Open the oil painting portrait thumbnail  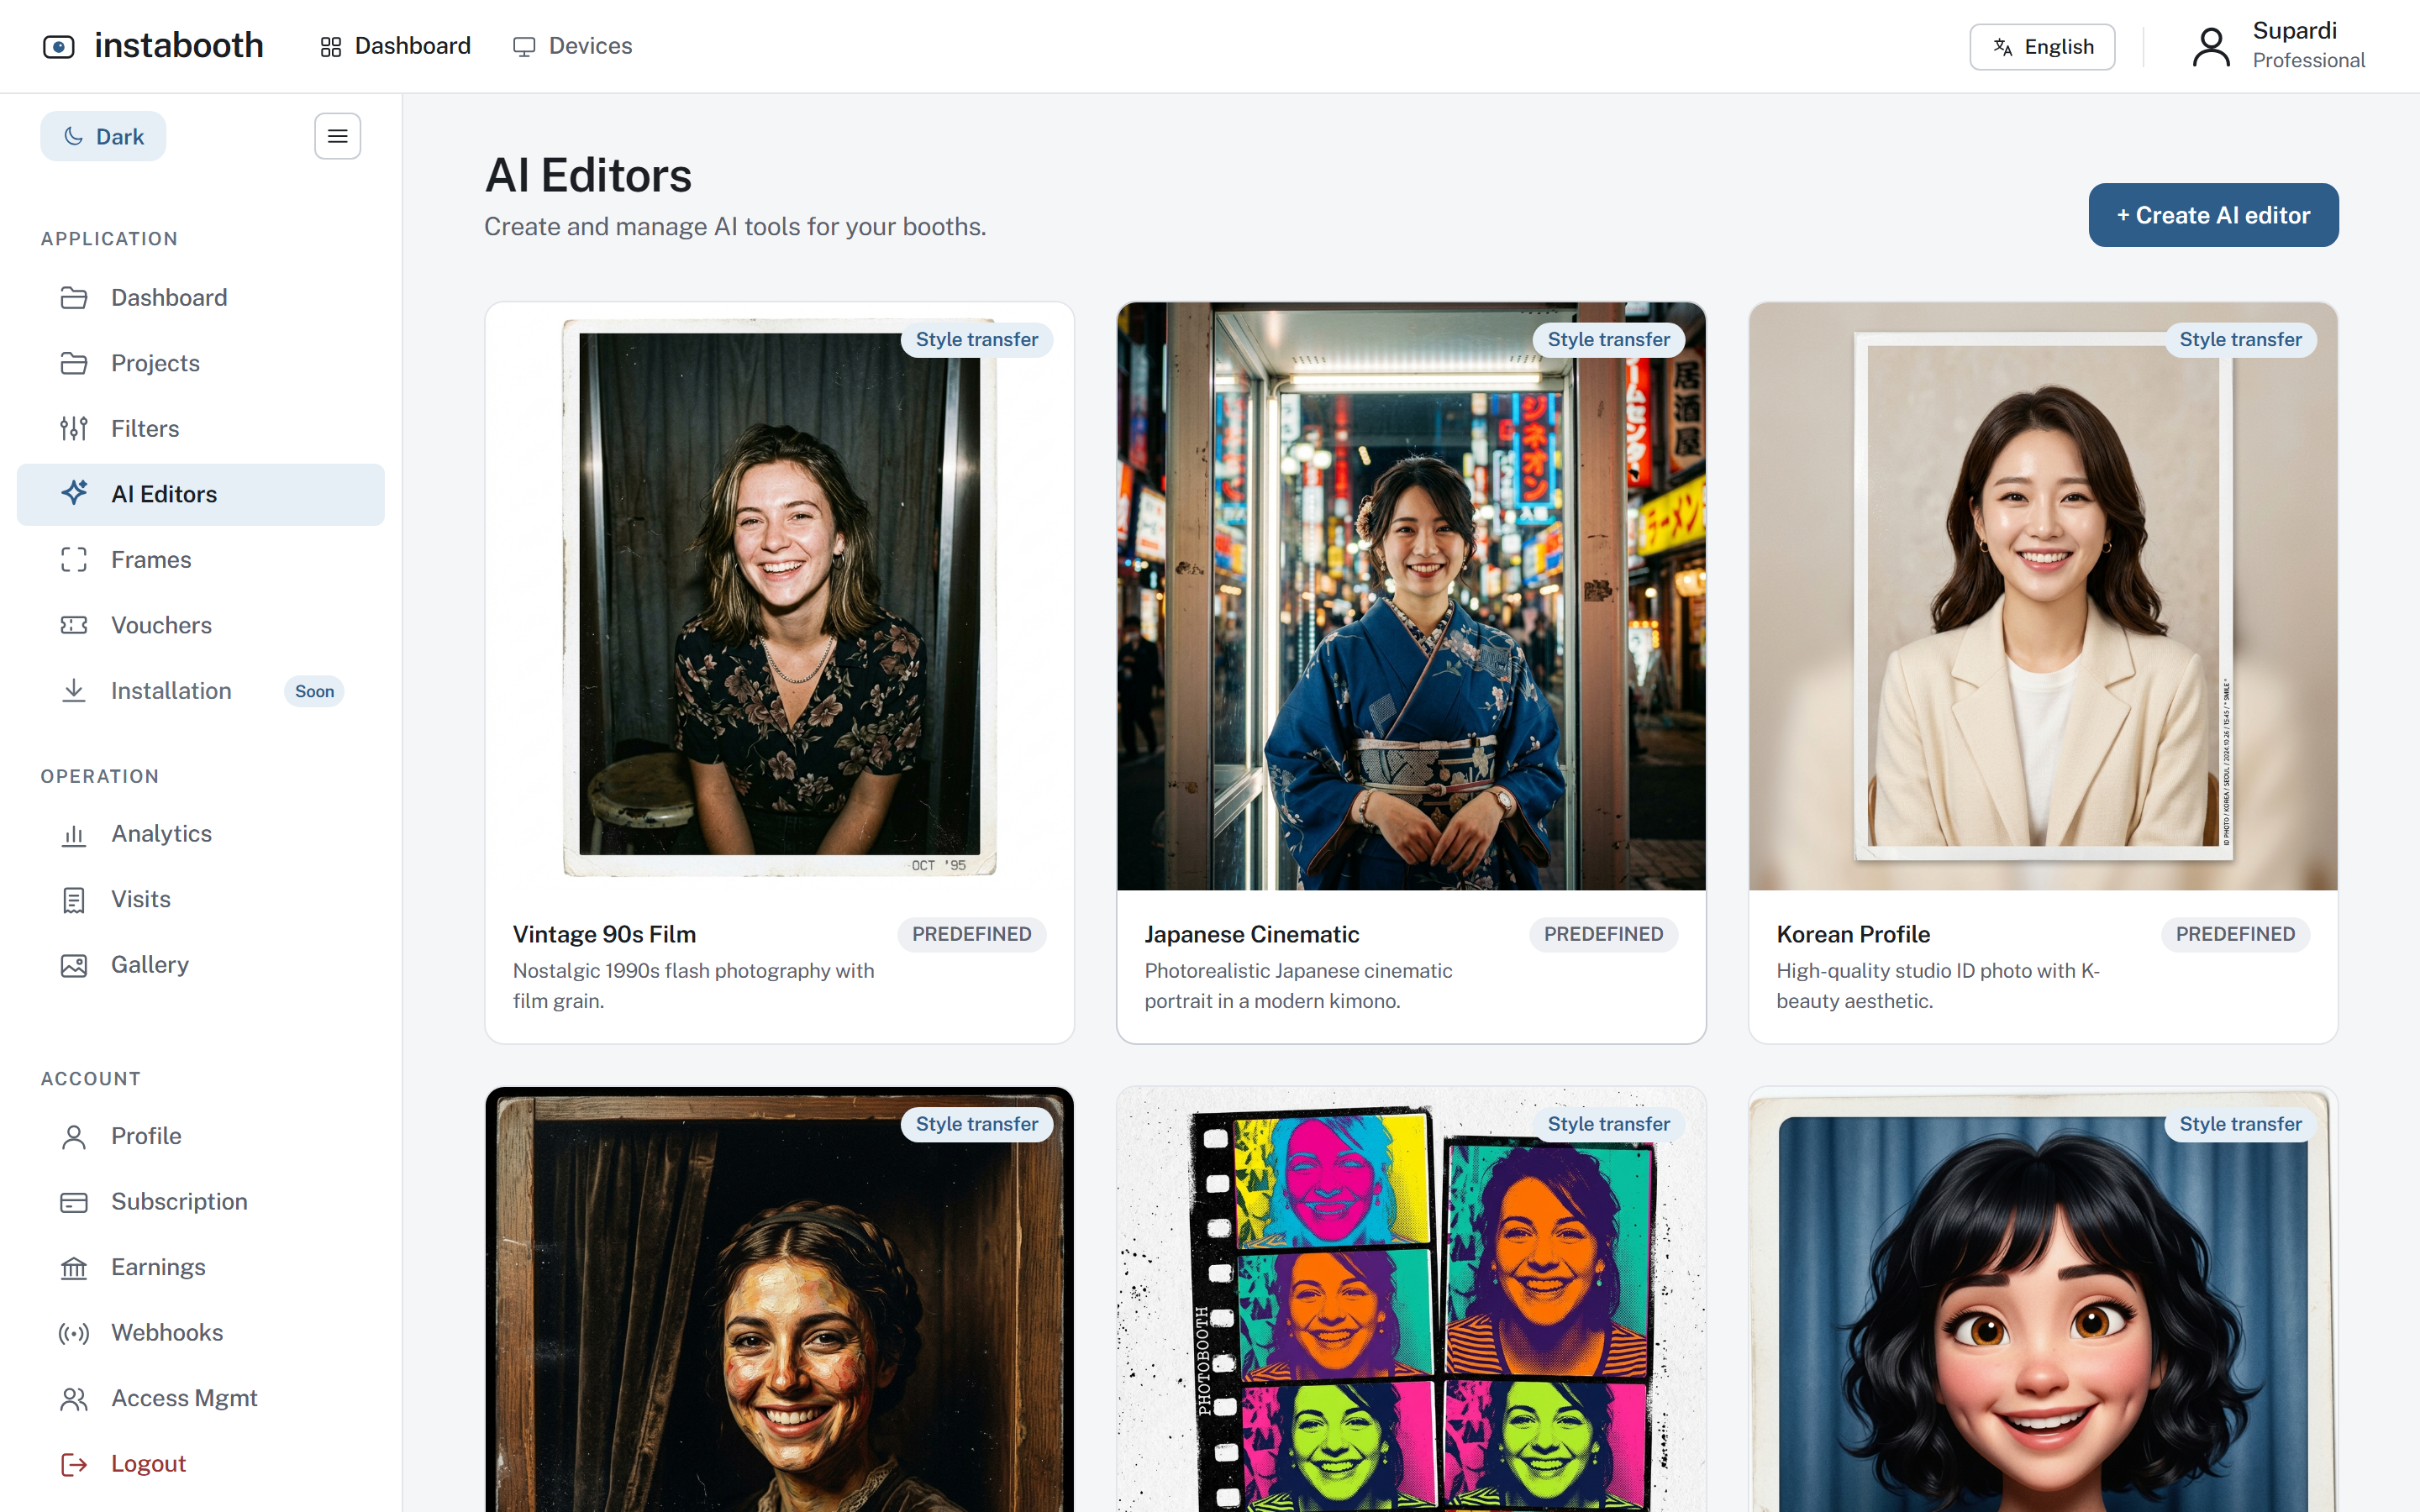[780, 1300]
